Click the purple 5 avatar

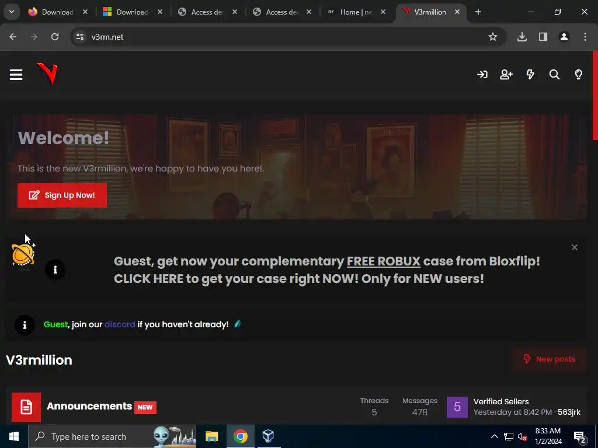(457, 407)
